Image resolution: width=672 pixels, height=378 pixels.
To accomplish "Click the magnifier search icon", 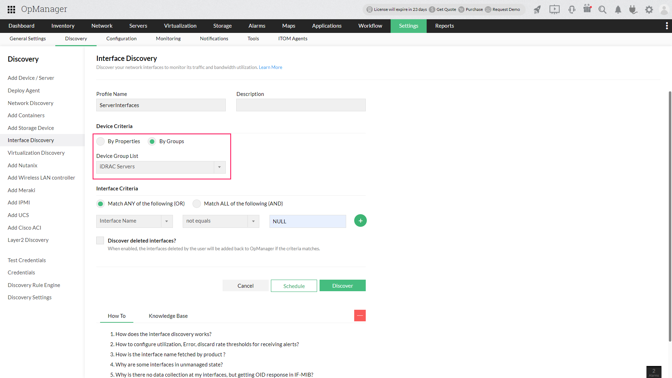I will pyautogui.click(x=602, y=9).
